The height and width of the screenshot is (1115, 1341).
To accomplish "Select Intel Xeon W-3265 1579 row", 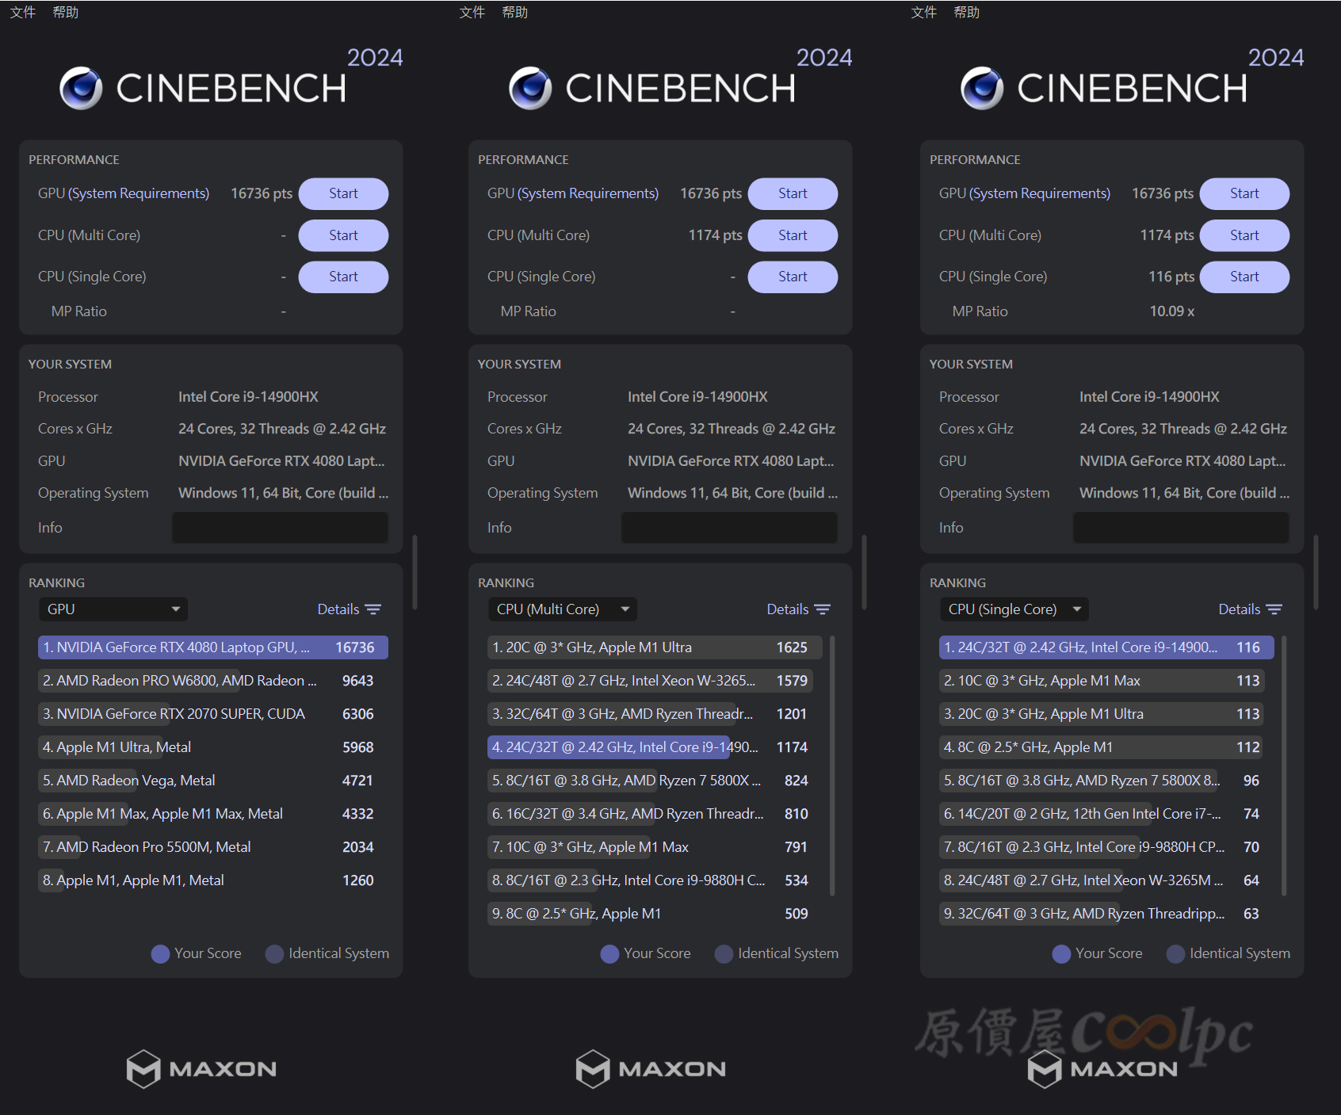I will point(655,681).
